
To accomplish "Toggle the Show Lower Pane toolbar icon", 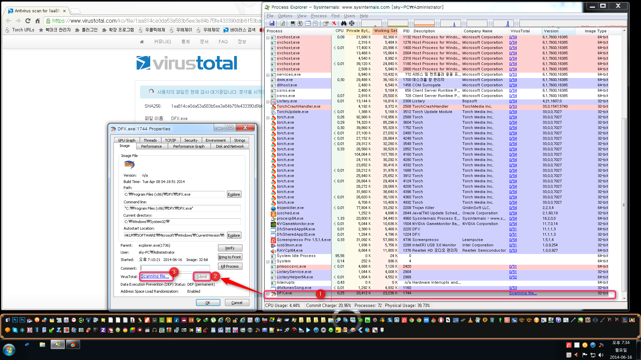I will [308, 23].
